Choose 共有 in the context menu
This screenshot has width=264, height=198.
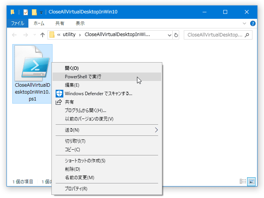(107, 102)
